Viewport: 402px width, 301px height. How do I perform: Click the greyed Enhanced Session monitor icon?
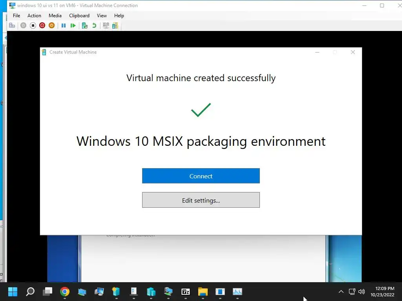106,25
